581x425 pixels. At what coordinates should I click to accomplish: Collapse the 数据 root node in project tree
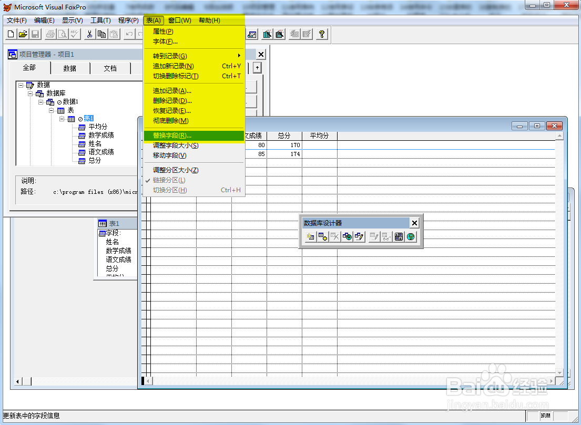pos(21,85)
